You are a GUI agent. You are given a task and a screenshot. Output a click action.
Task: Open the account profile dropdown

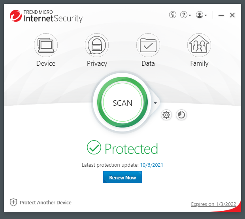pyautogui.click(x=202, y=15)
